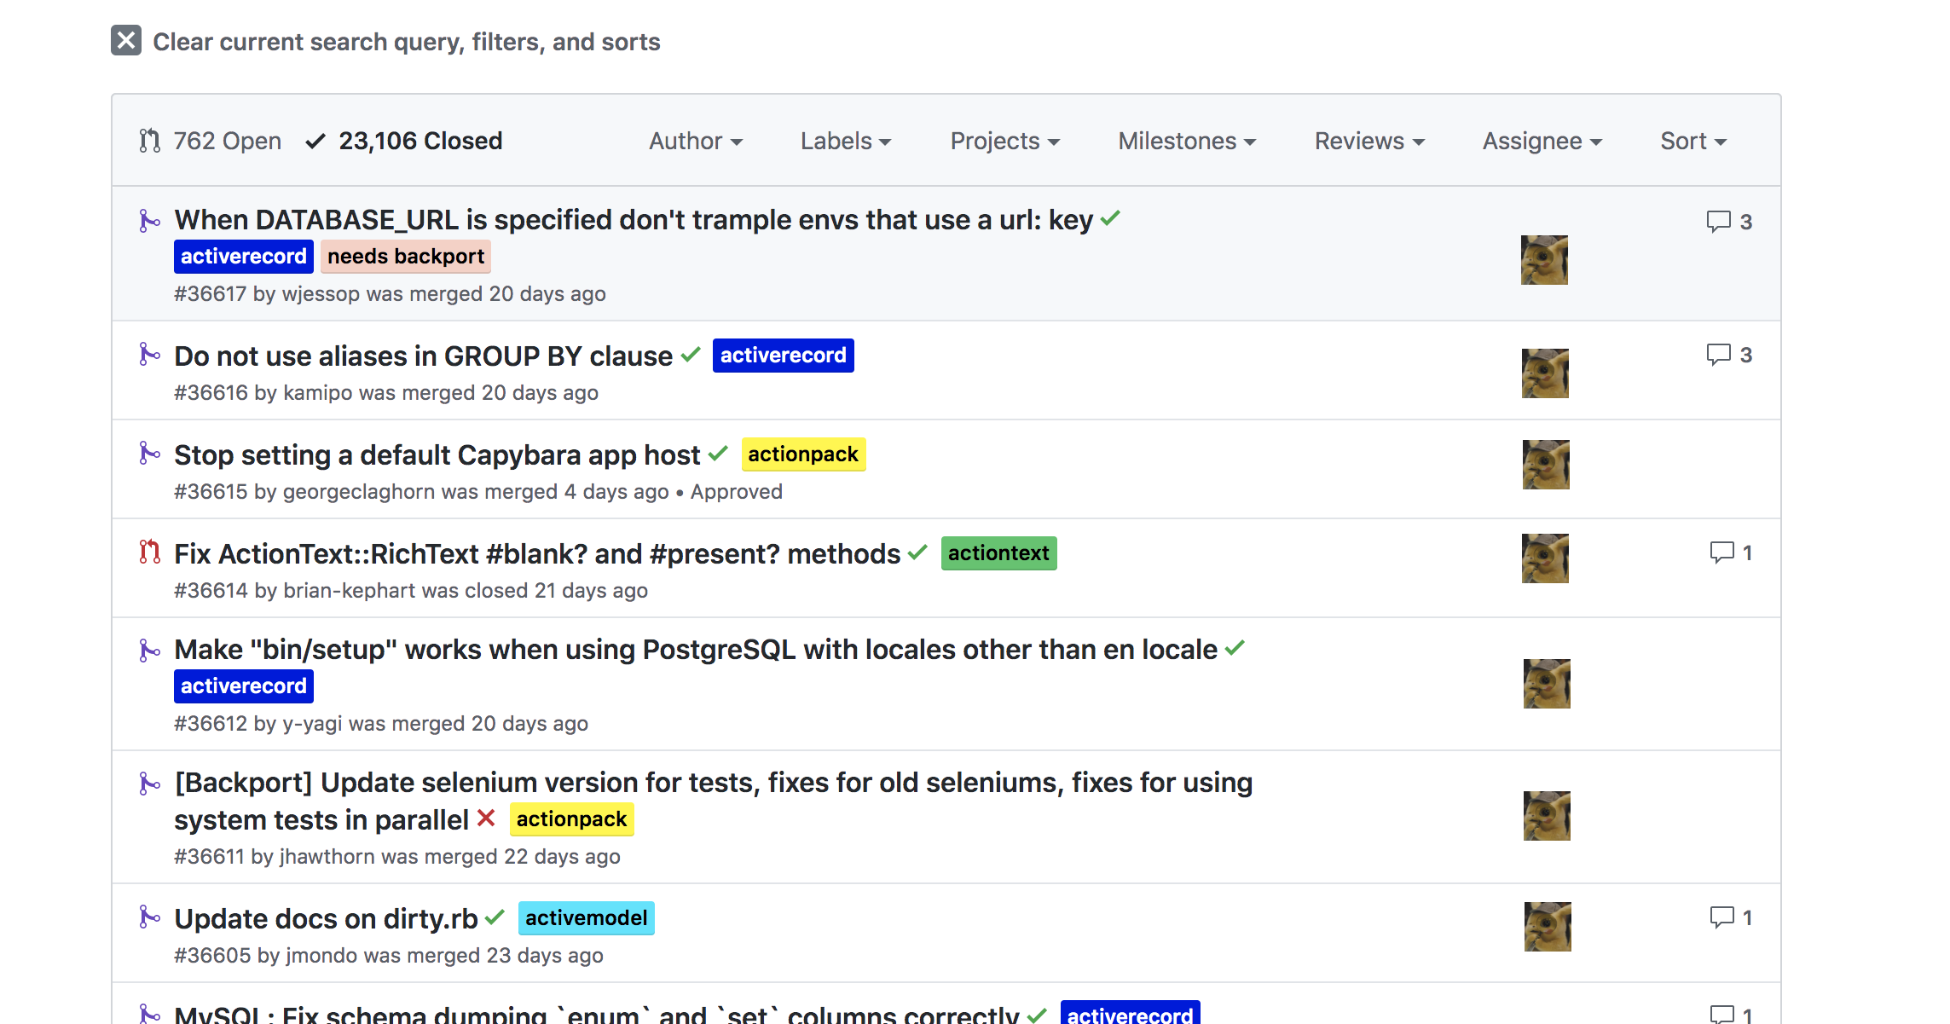Open "Do not use aliases in GROUP BY clause"

click(x=423, y=356)
